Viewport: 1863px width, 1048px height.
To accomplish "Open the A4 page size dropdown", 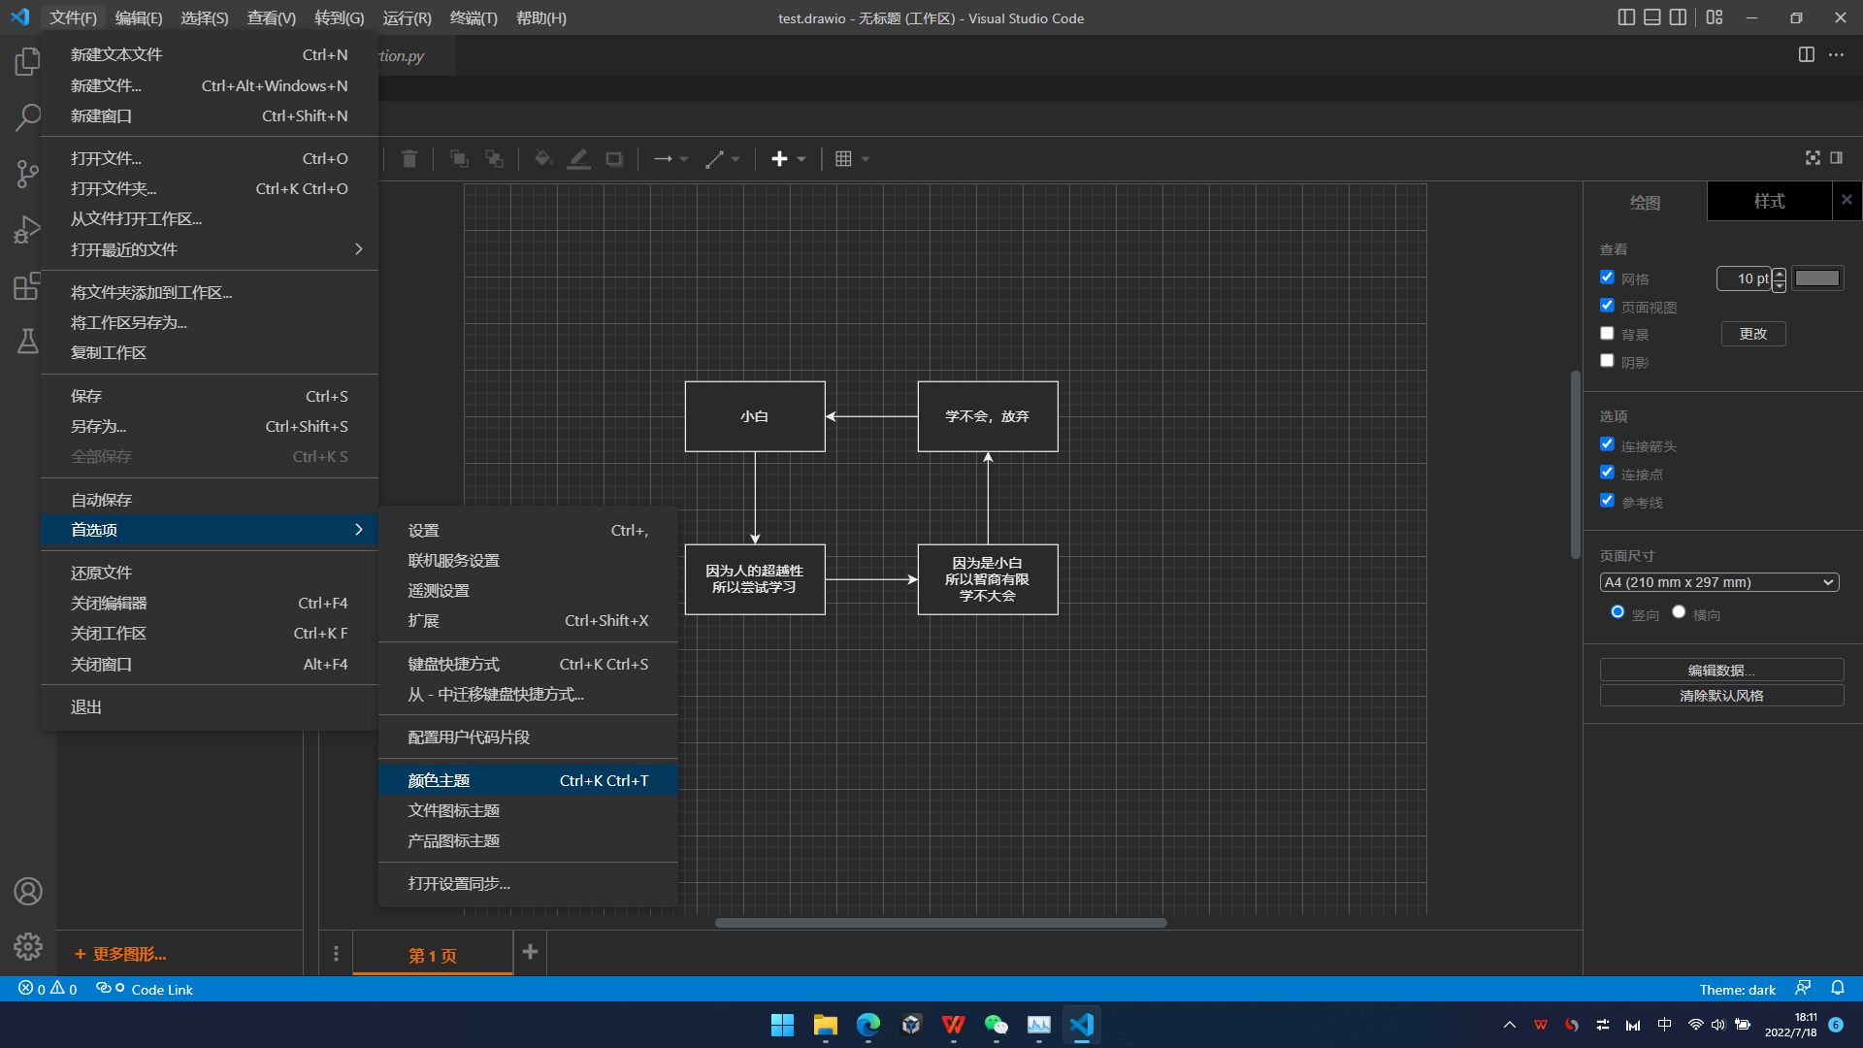I will [x=1718, y=582].
